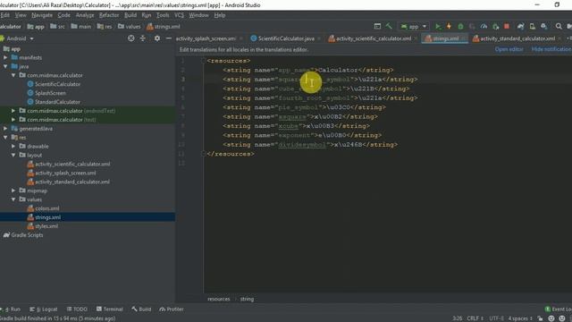Viewport: 572px width, 322px height.
Task: Select styles.xml in values folder
Action: tap(46, 226)
